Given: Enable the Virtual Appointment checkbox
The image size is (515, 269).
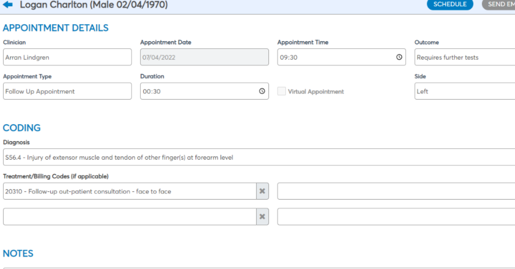Looking at the screenshot, I should (281, 91).
